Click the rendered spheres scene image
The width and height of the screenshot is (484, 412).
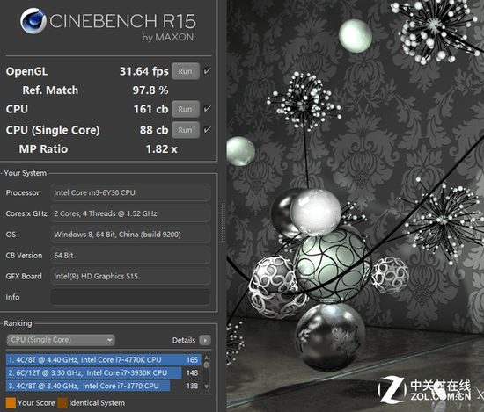click(356, 206)
